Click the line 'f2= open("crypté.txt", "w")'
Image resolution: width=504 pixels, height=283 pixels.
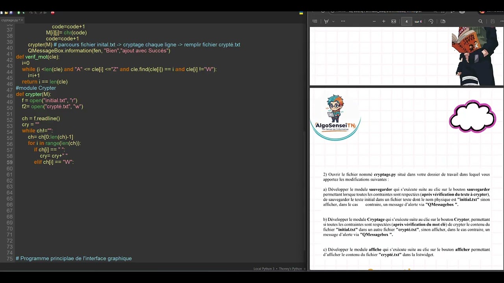(52, 107)
